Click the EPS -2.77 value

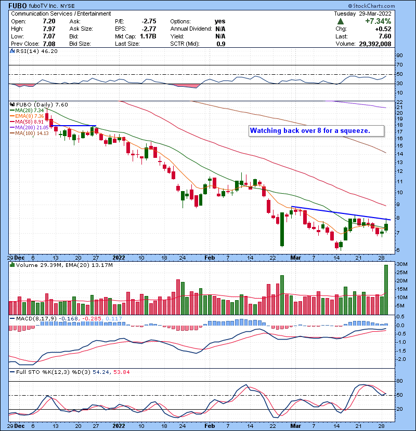149,29
